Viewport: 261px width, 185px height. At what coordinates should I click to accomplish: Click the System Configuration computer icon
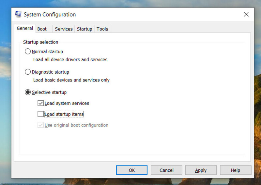click(18, 14)
